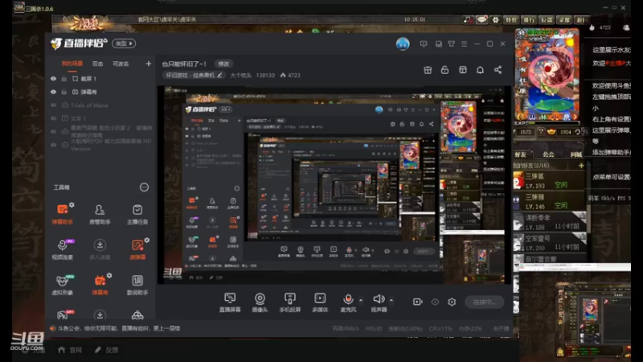Show the HD Version game source
The width and height of the screenshot is (643, 362).
pyautogui.click(x=53, y=145)
